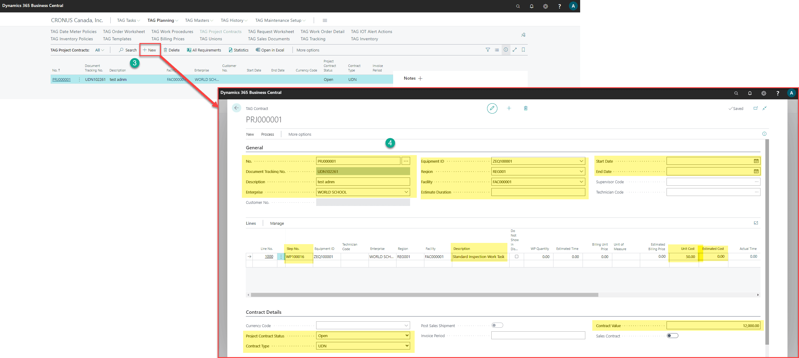This screenshot has height=358, width=799.
Task: Tick Do Not Show in Display checkbox
Action: (517, 257)
